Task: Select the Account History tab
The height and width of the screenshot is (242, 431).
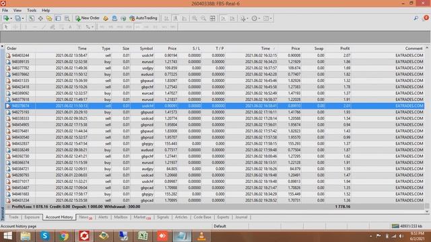Action: (59, 217)
